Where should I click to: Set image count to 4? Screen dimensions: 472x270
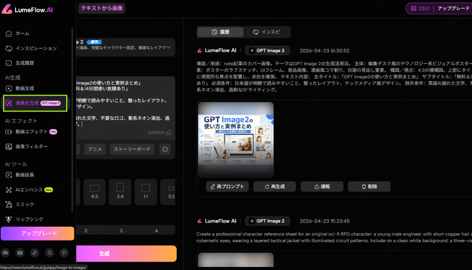pos(156,231)
